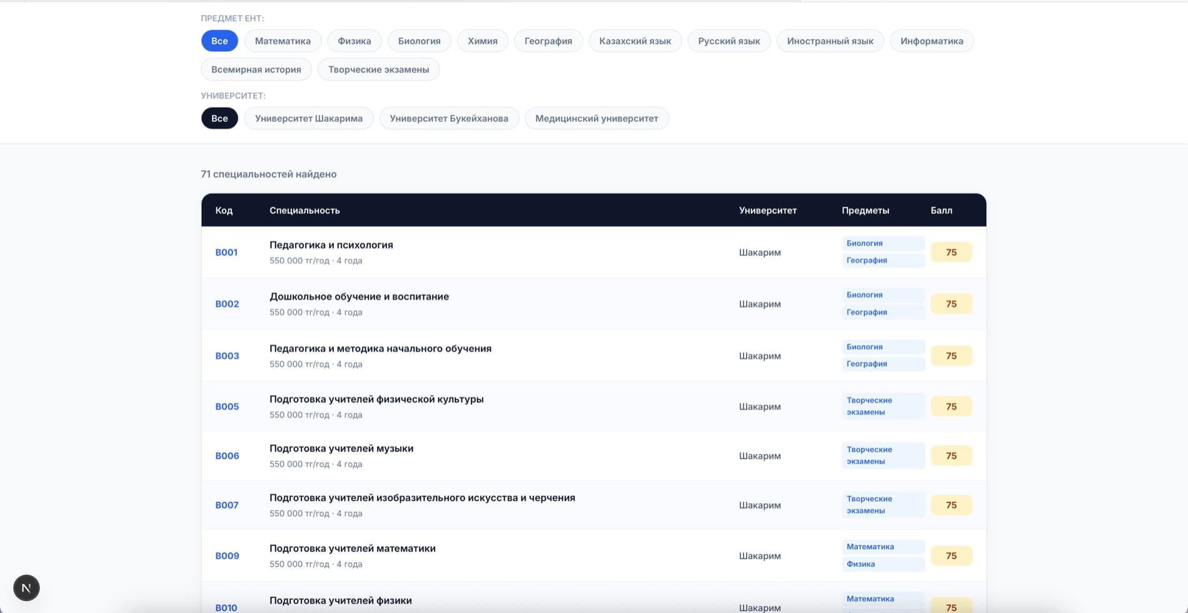
Task: Click Шакарим university in B002 row
Action: pyautogui.click(x=760, y=304)
